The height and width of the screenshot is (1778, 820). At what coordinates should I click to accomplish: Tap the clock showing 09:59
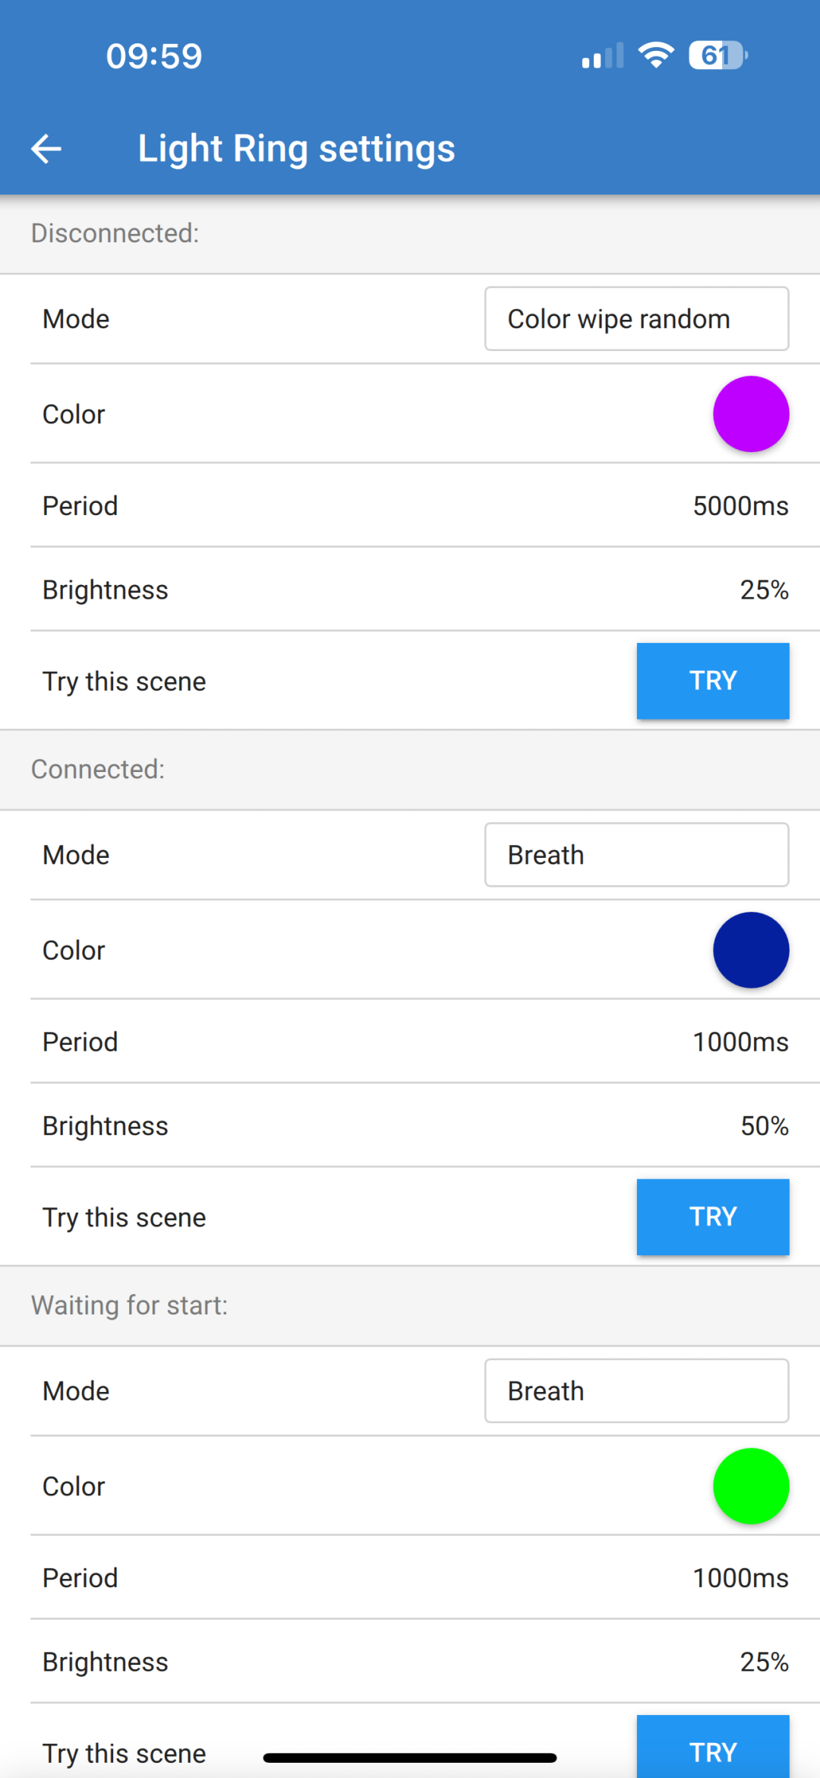click(x=153, y=54)
